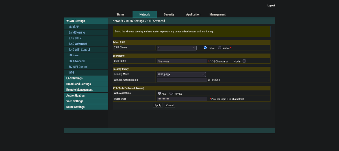
Task: Select the Enable radio button for SSID
Action: [205, 48]
